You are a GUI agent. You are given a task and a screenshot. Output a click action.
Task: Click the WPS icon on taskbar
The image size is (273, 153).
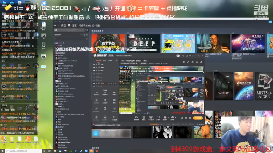[97, 151]
